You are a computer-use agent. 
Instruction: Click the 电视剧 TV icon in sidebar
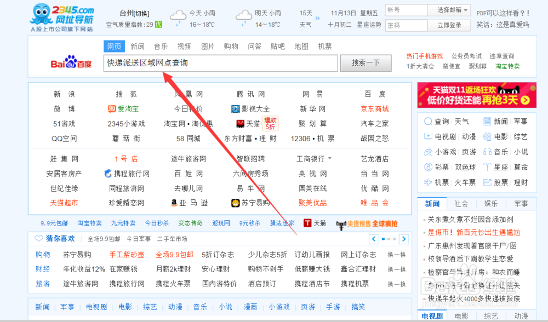(428, 136)
